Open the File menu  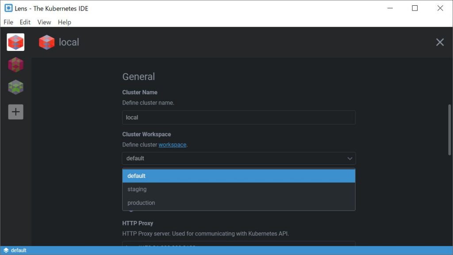8,22
